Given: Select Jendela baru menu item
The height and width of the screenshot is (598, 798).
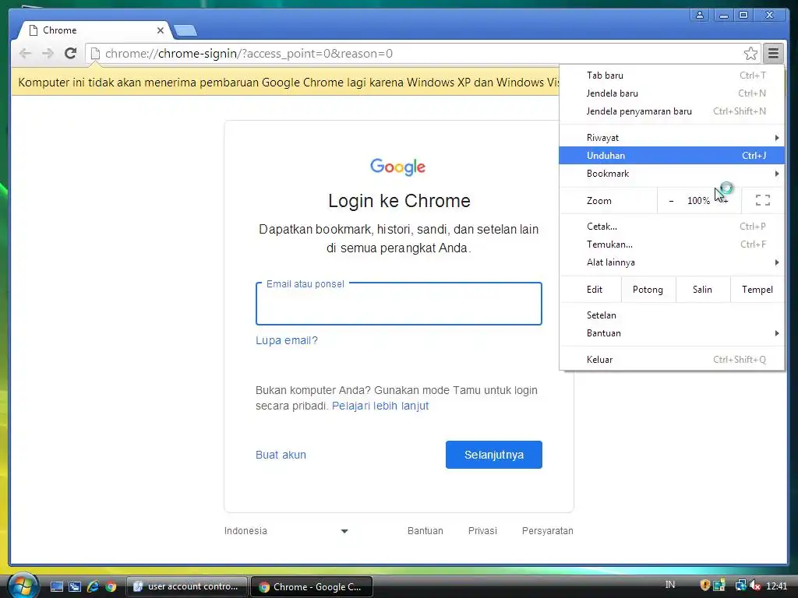Looking at the screenshot, I should pyautogui.click(x=672, y=93).
